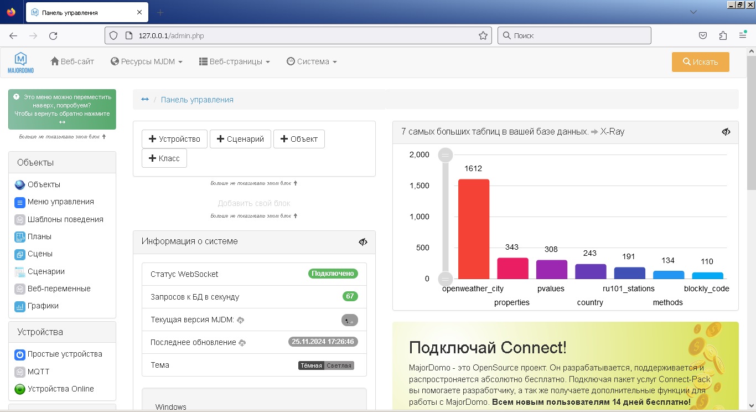Viewport: 756px width, 412px height.
Task: Expand the Веб-страницы dropdown menu
Action: (235, 62)
